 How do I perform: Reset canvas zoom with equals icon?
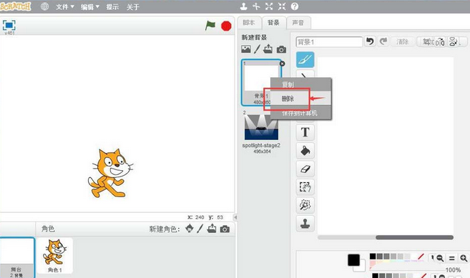(451, 258)
